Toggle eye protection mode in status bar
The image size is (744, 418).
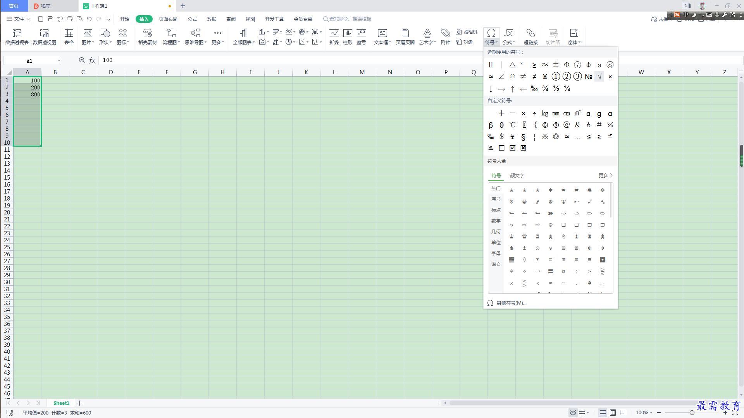coord(573,413)
